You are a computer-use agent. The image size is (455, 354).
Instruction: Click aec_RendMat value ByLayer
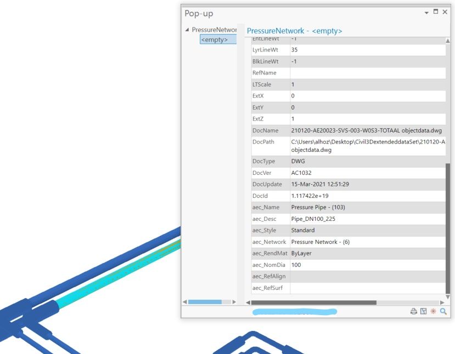(x=301, y=253)
